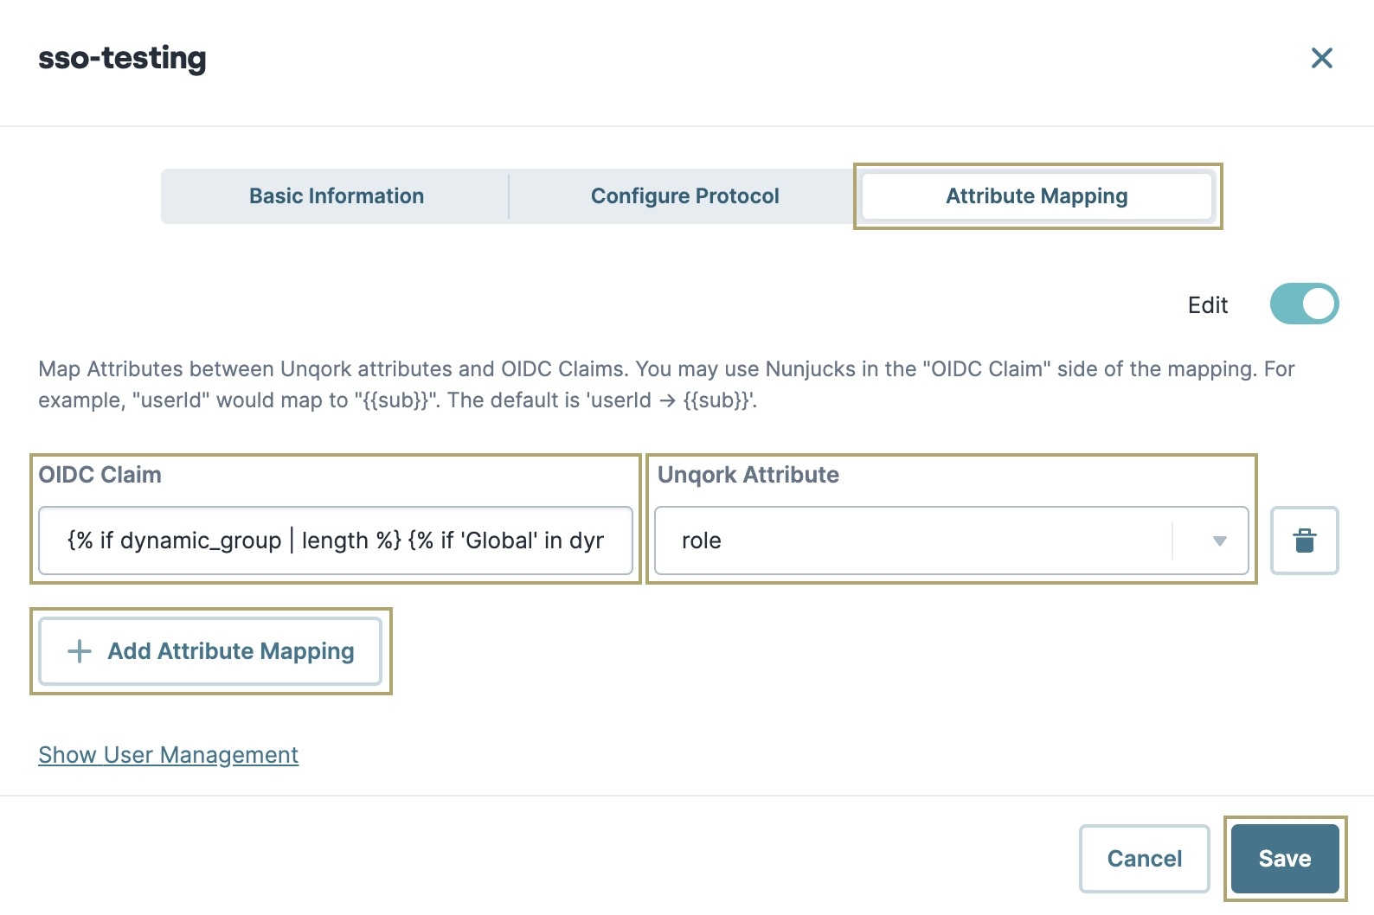Select the 'Map Attributes between Unqork attributes' description text
This screenshot has height=915, width=1374.
[x=666, y=385]
